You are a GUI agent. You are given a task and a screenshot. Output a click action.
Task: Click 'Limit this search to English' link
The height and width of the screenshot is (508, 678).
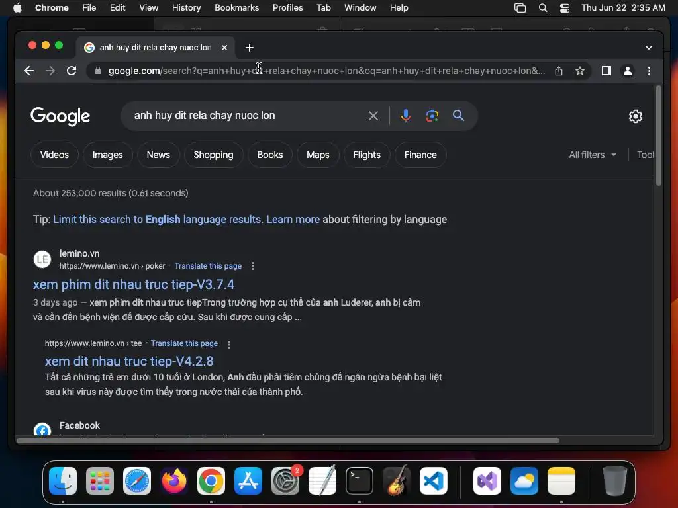click(157, 220)
